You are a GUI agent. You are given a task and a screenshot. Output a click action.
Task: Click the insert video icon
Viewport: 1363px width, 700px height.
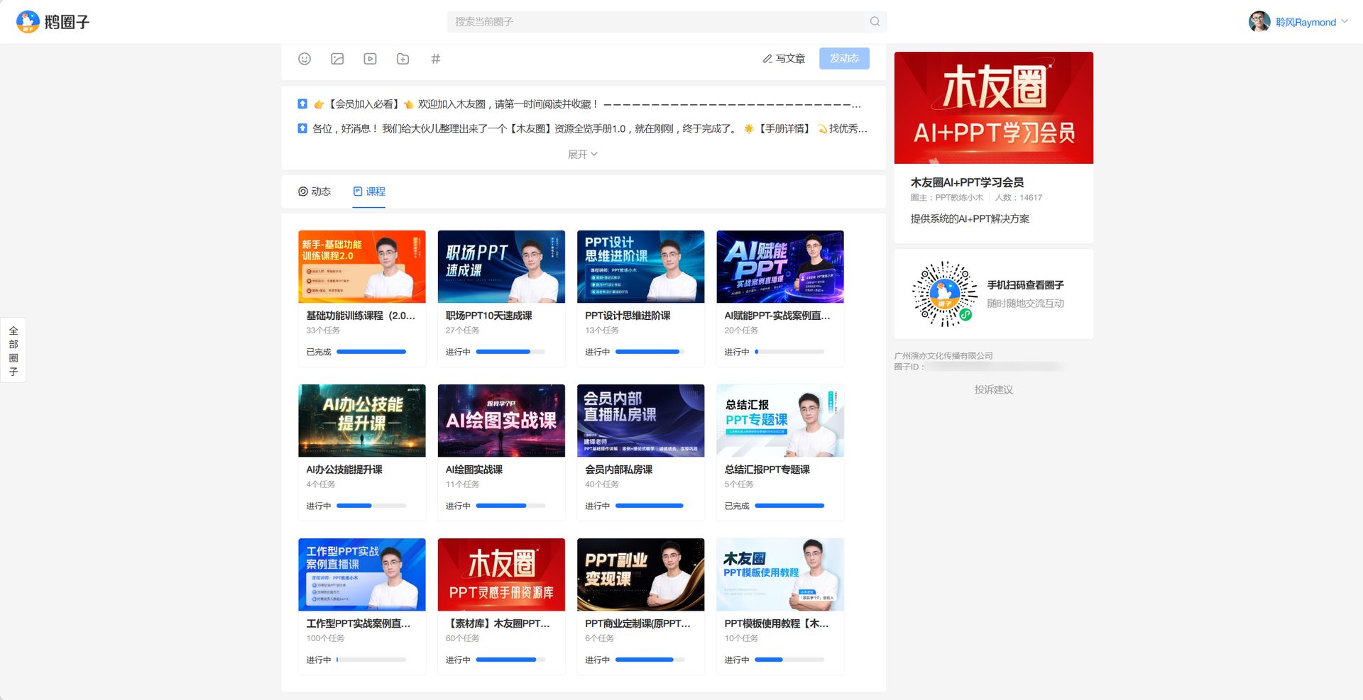pos(370,59)
